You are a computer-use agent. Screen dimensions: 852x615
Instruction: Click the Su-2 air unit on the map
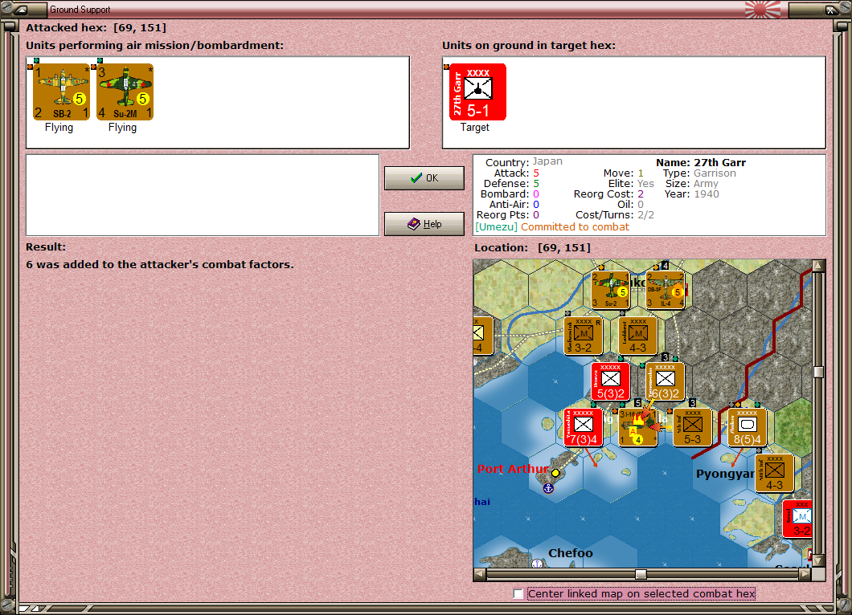click(x=611, y=289)
